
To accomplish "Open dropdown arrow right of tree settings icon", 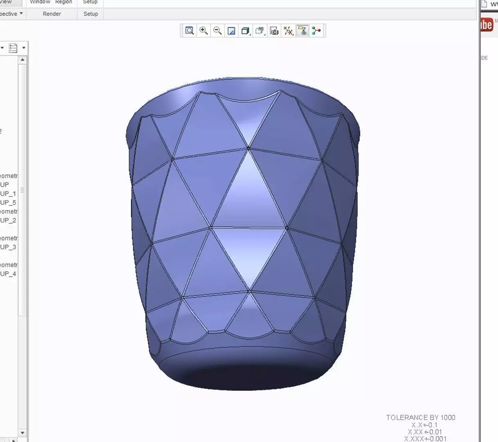I will click(x=24, y=48).
